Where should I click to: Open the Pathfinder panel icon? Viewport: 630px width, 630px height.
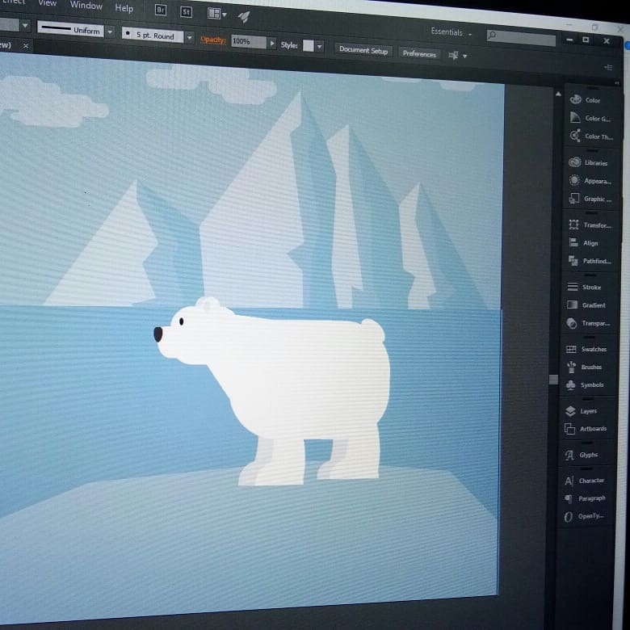click(573, 260)
